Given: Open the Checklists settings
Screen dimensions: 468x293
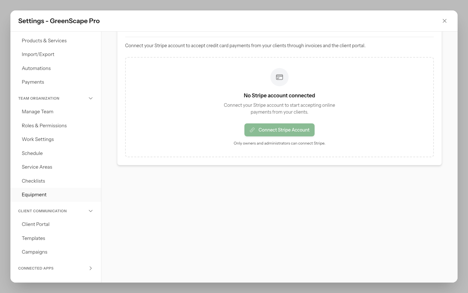Looking at the screenshot, I should 33,181.
